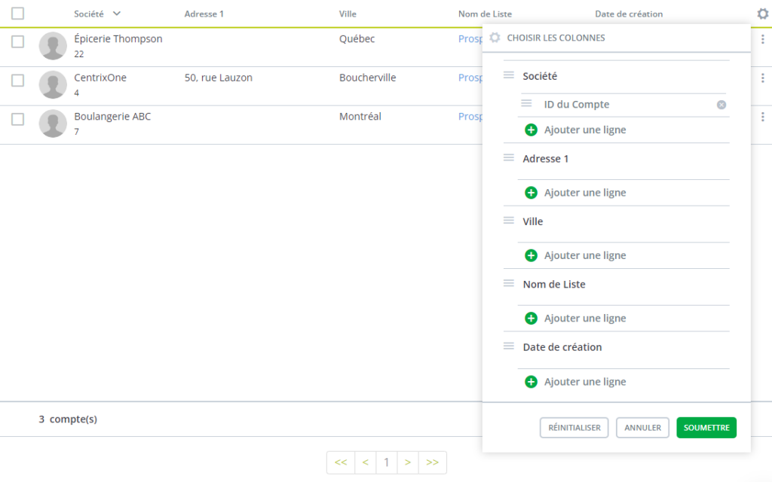Remove the ID du Compte line
The width and height of the screenshot is (772, 482).
721,105
